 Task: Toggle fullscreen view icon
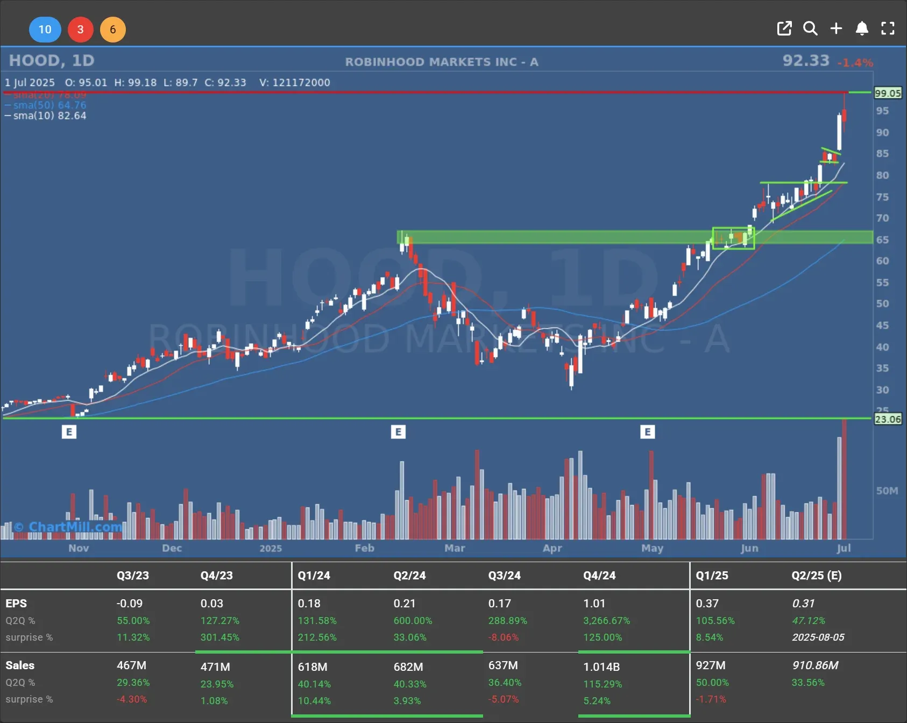pos(888,29)
